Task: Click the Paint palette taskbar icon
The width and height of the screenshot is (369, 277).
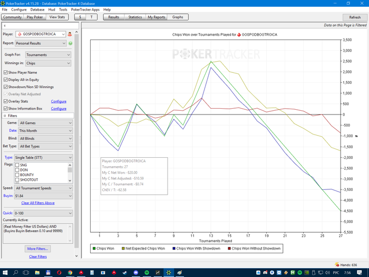Action: pyautogui.click(x=180, y=273)
